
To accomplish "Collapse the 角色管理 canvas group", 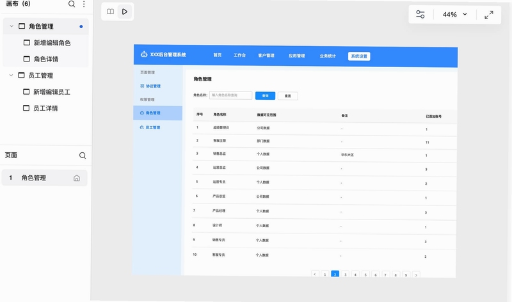I will (12, 26).
